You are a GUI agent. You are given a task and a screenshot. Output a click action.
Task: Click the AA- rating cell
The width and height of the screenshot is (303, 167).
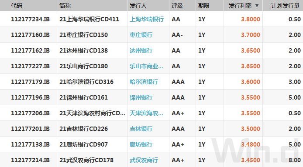(177, 35)
